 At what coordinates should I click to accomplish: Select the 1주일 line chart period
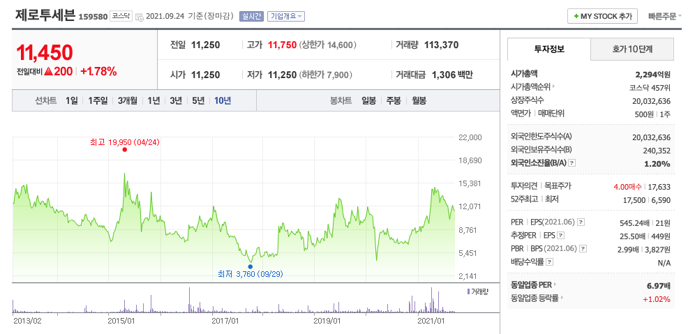coord(98,101)
